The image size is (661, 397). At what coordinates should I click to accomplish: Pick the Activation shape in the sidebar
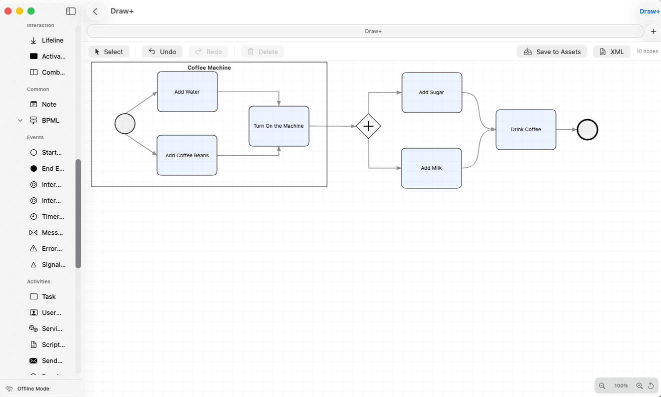coord(47,56)
